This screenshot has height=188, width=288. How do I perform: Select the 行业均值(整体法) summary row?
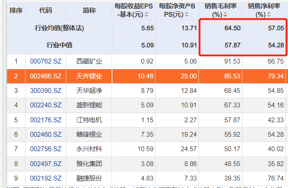pos(59,28)
